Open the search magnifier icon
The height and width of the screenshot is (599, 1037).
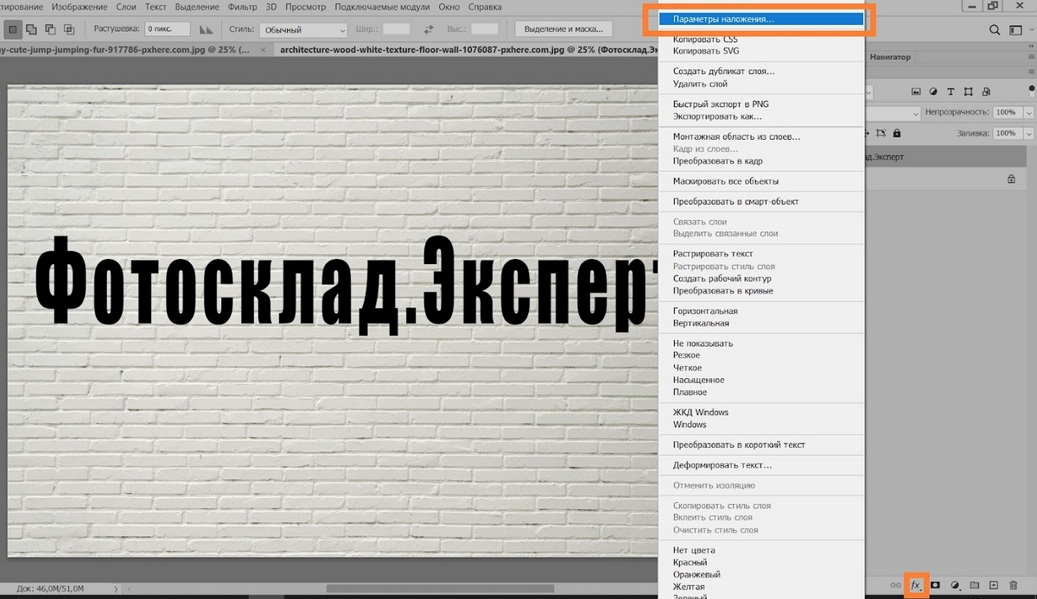pos(994,29)
